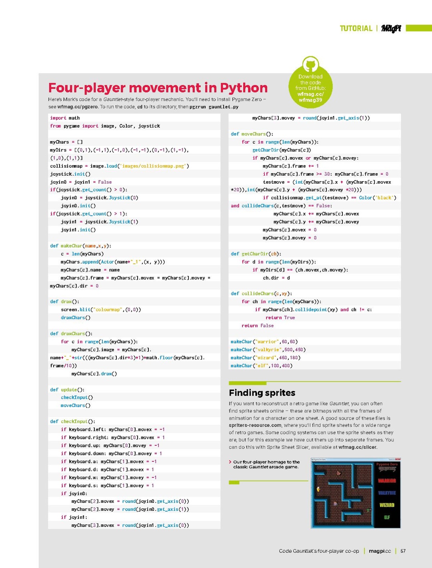Select the ELF label in the game panel
432x568 pixels.
pyautogui.click(x=387, y=517)
